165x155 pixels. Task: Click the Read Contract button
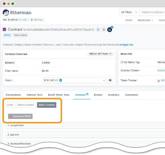point(26,105)
